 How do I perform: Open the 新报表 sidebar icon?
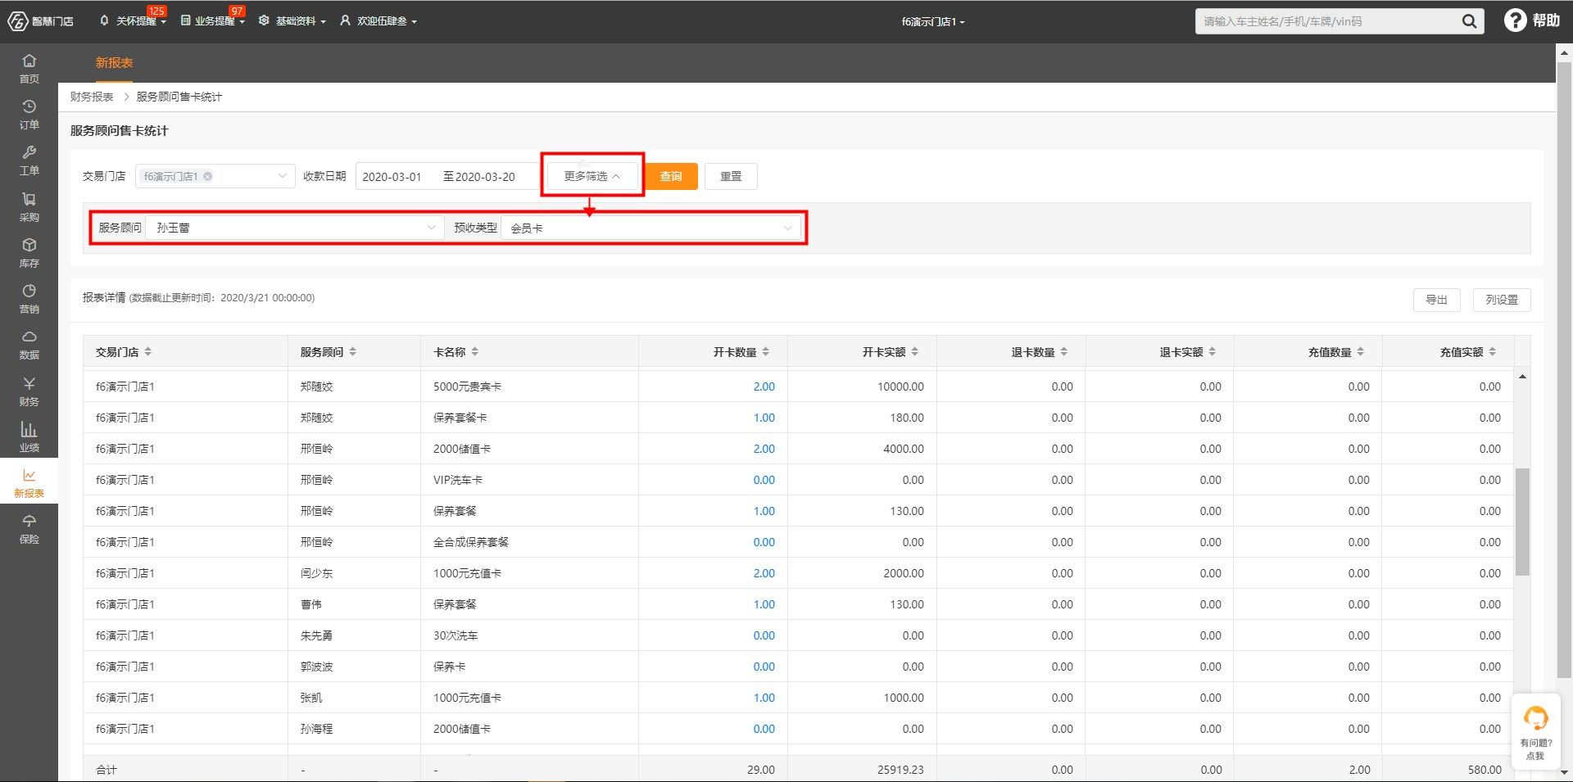29,482
